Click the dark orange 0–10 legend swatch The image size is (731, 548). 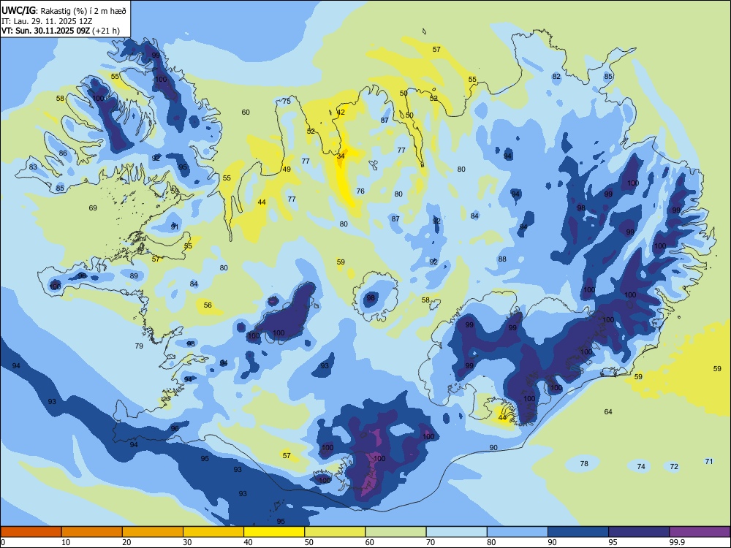point(31,532)
